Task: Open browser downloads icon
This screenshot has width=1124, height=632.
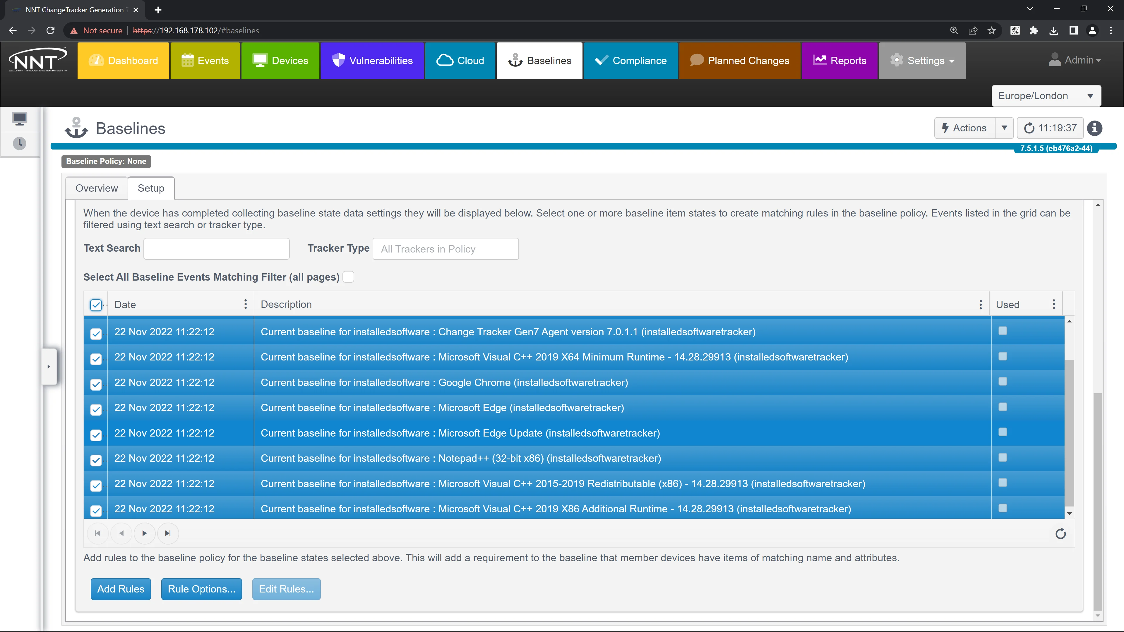Action: 1054,30
